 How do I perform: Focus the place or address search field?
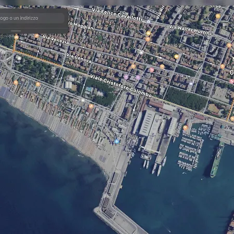point(32,18)
